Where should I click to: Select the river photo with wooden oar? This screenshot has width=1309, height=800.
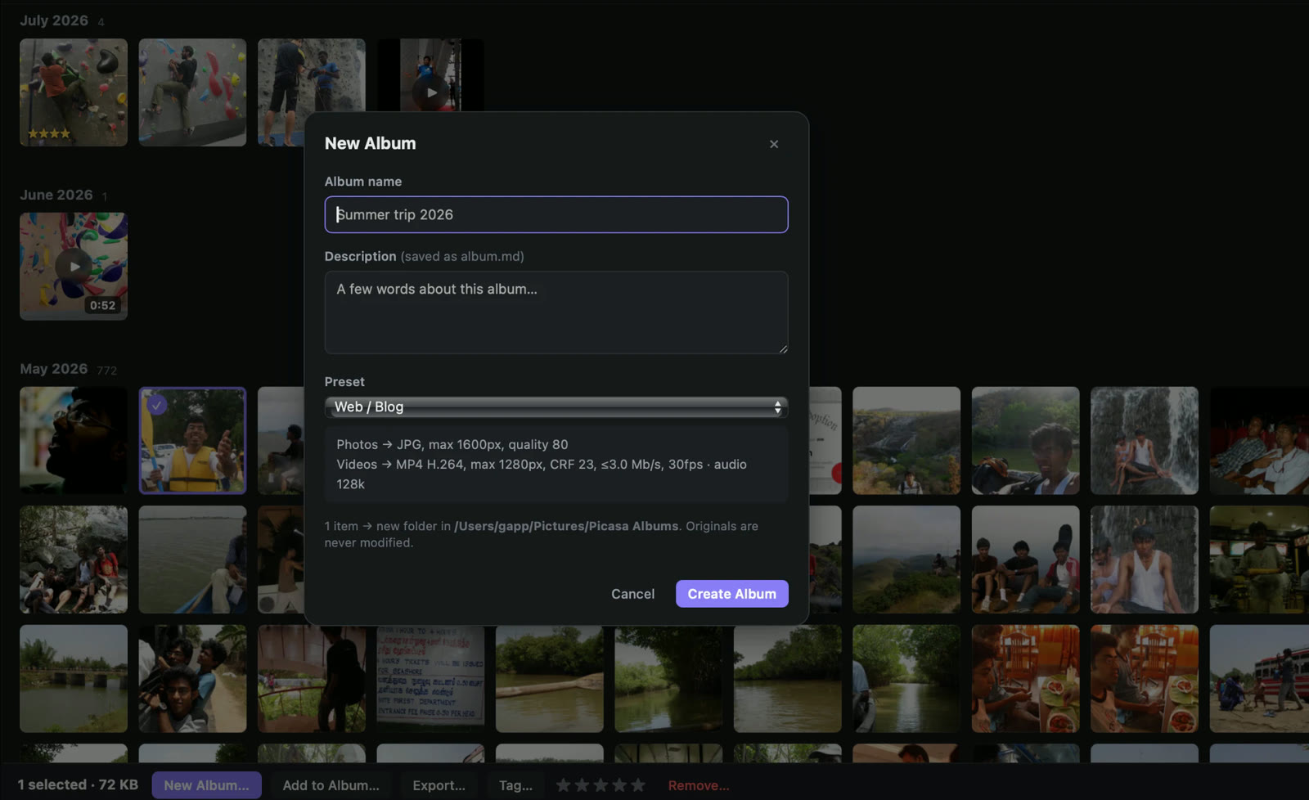click(x=550, y=679)
